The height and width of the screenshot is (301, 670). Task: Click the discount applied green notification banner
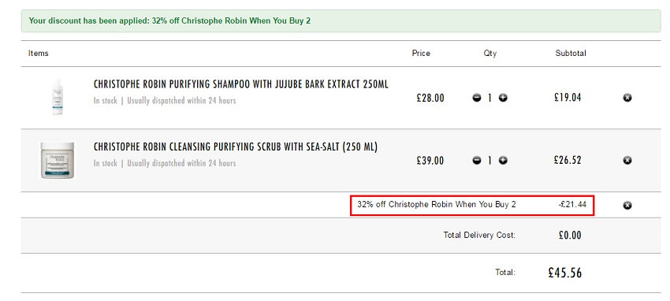coord(341,21)
